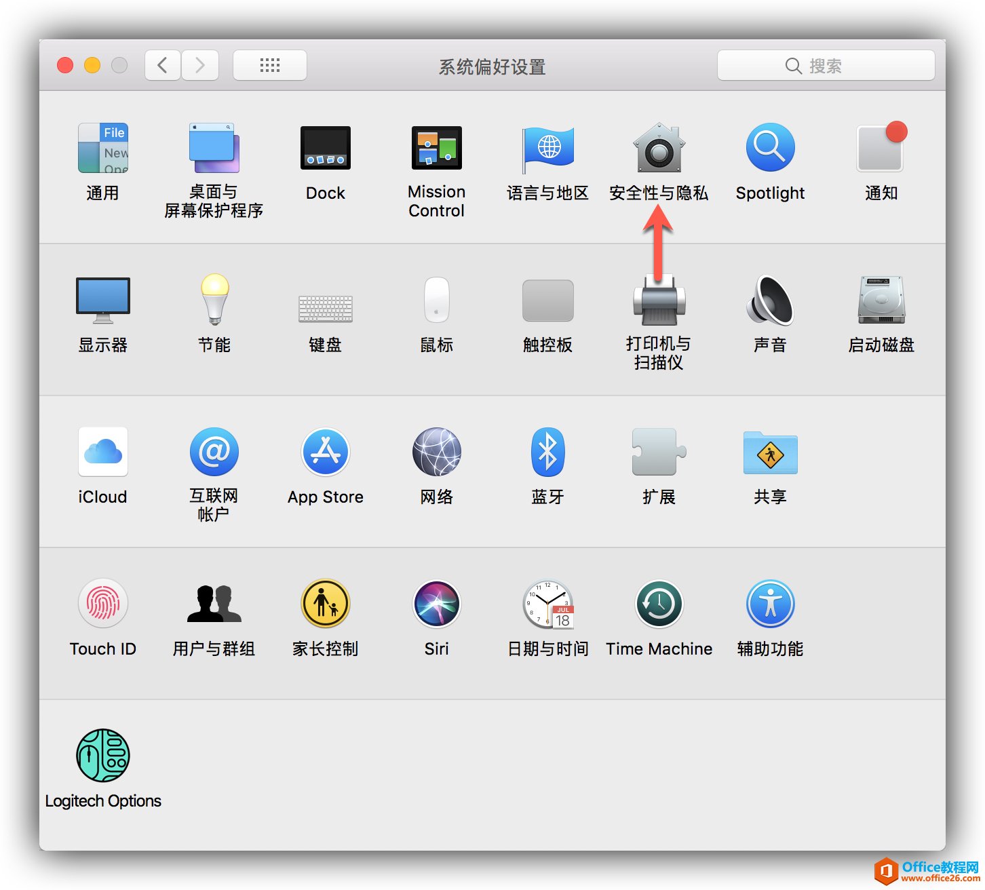Open 家长控制 parental controls icon
This screenshot has width=985, height=890.
tap(326, 604)
